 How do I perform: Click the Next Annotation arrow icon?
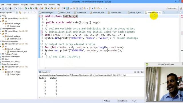(84, 8)
